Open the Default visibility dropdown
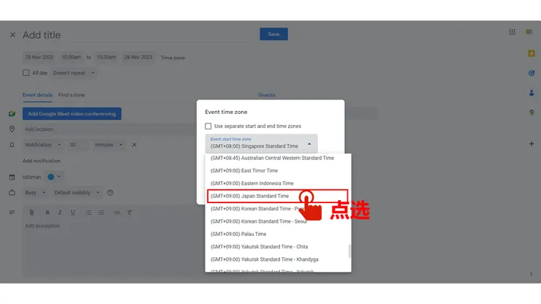 coord(77,192)
